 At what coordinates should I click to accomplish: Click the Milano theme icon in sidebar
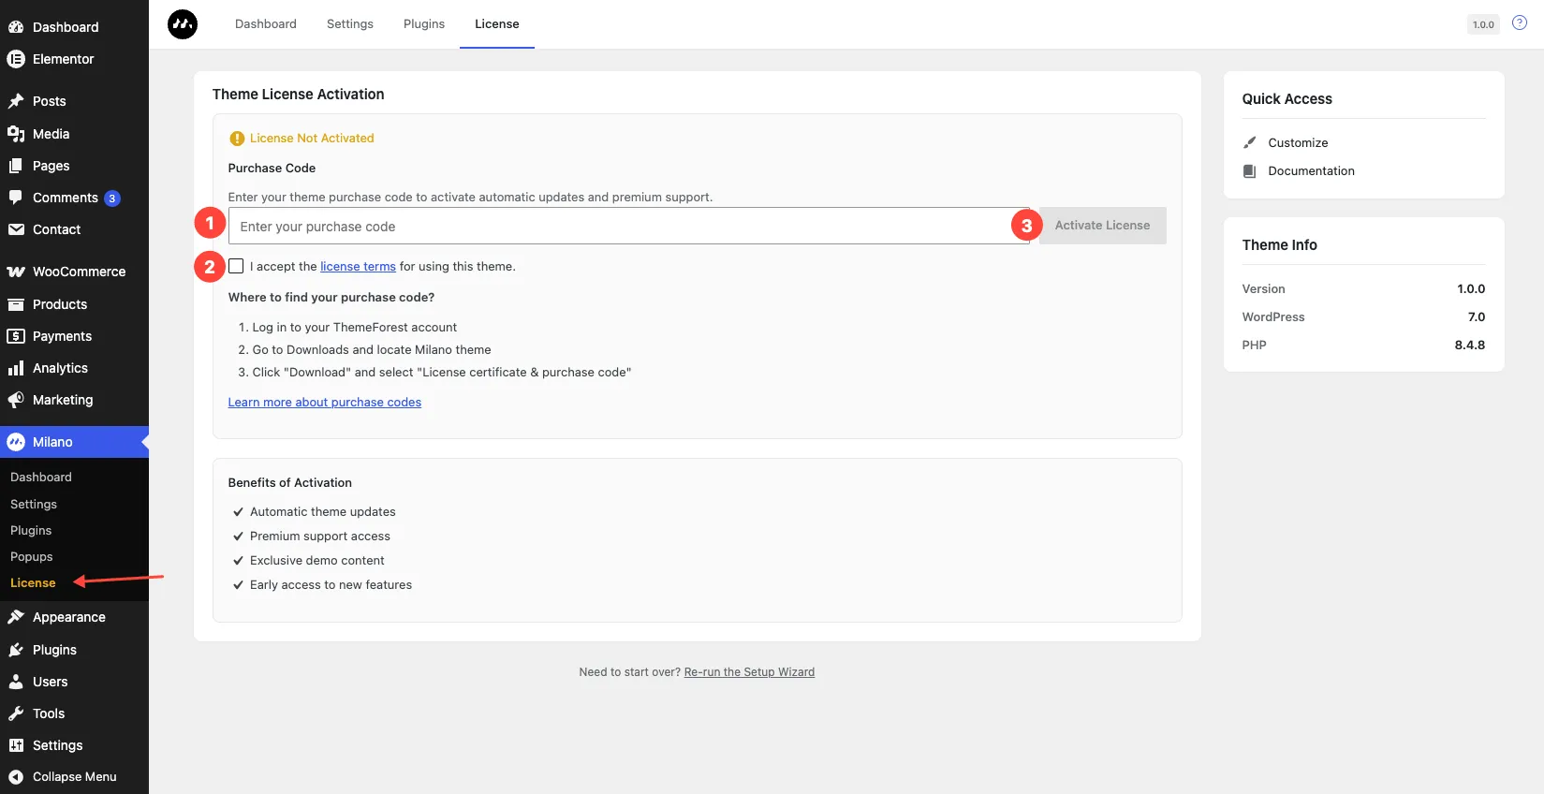click(16, 442)
